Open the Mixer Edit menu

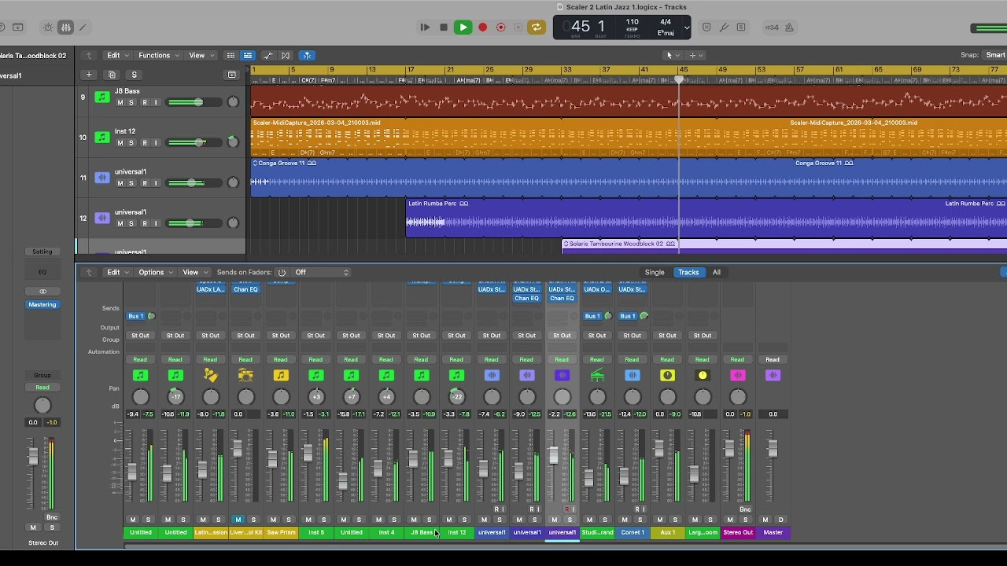pos(116,272)
